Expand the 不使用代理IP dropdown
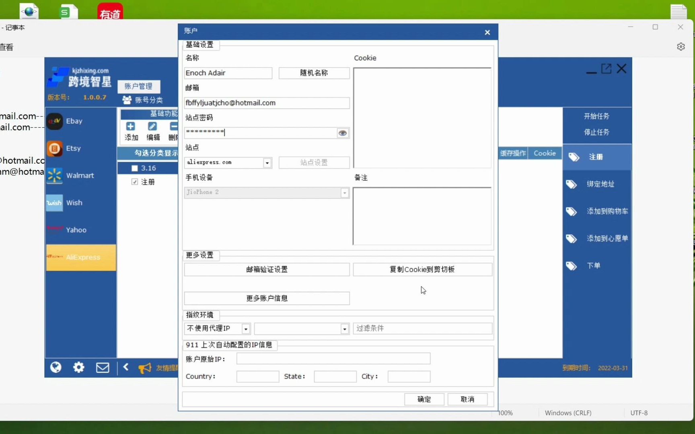The image size is (695, 434). pos(246,329)
